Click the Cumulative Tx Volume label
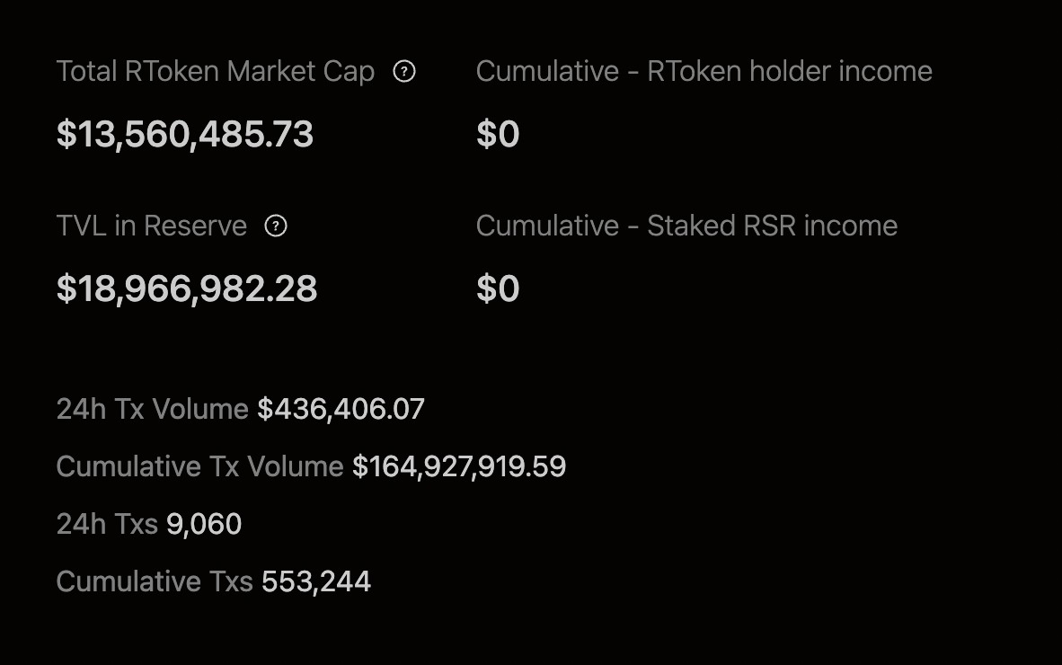Viewport: 1062px width, 665px height. pos(199,466)
